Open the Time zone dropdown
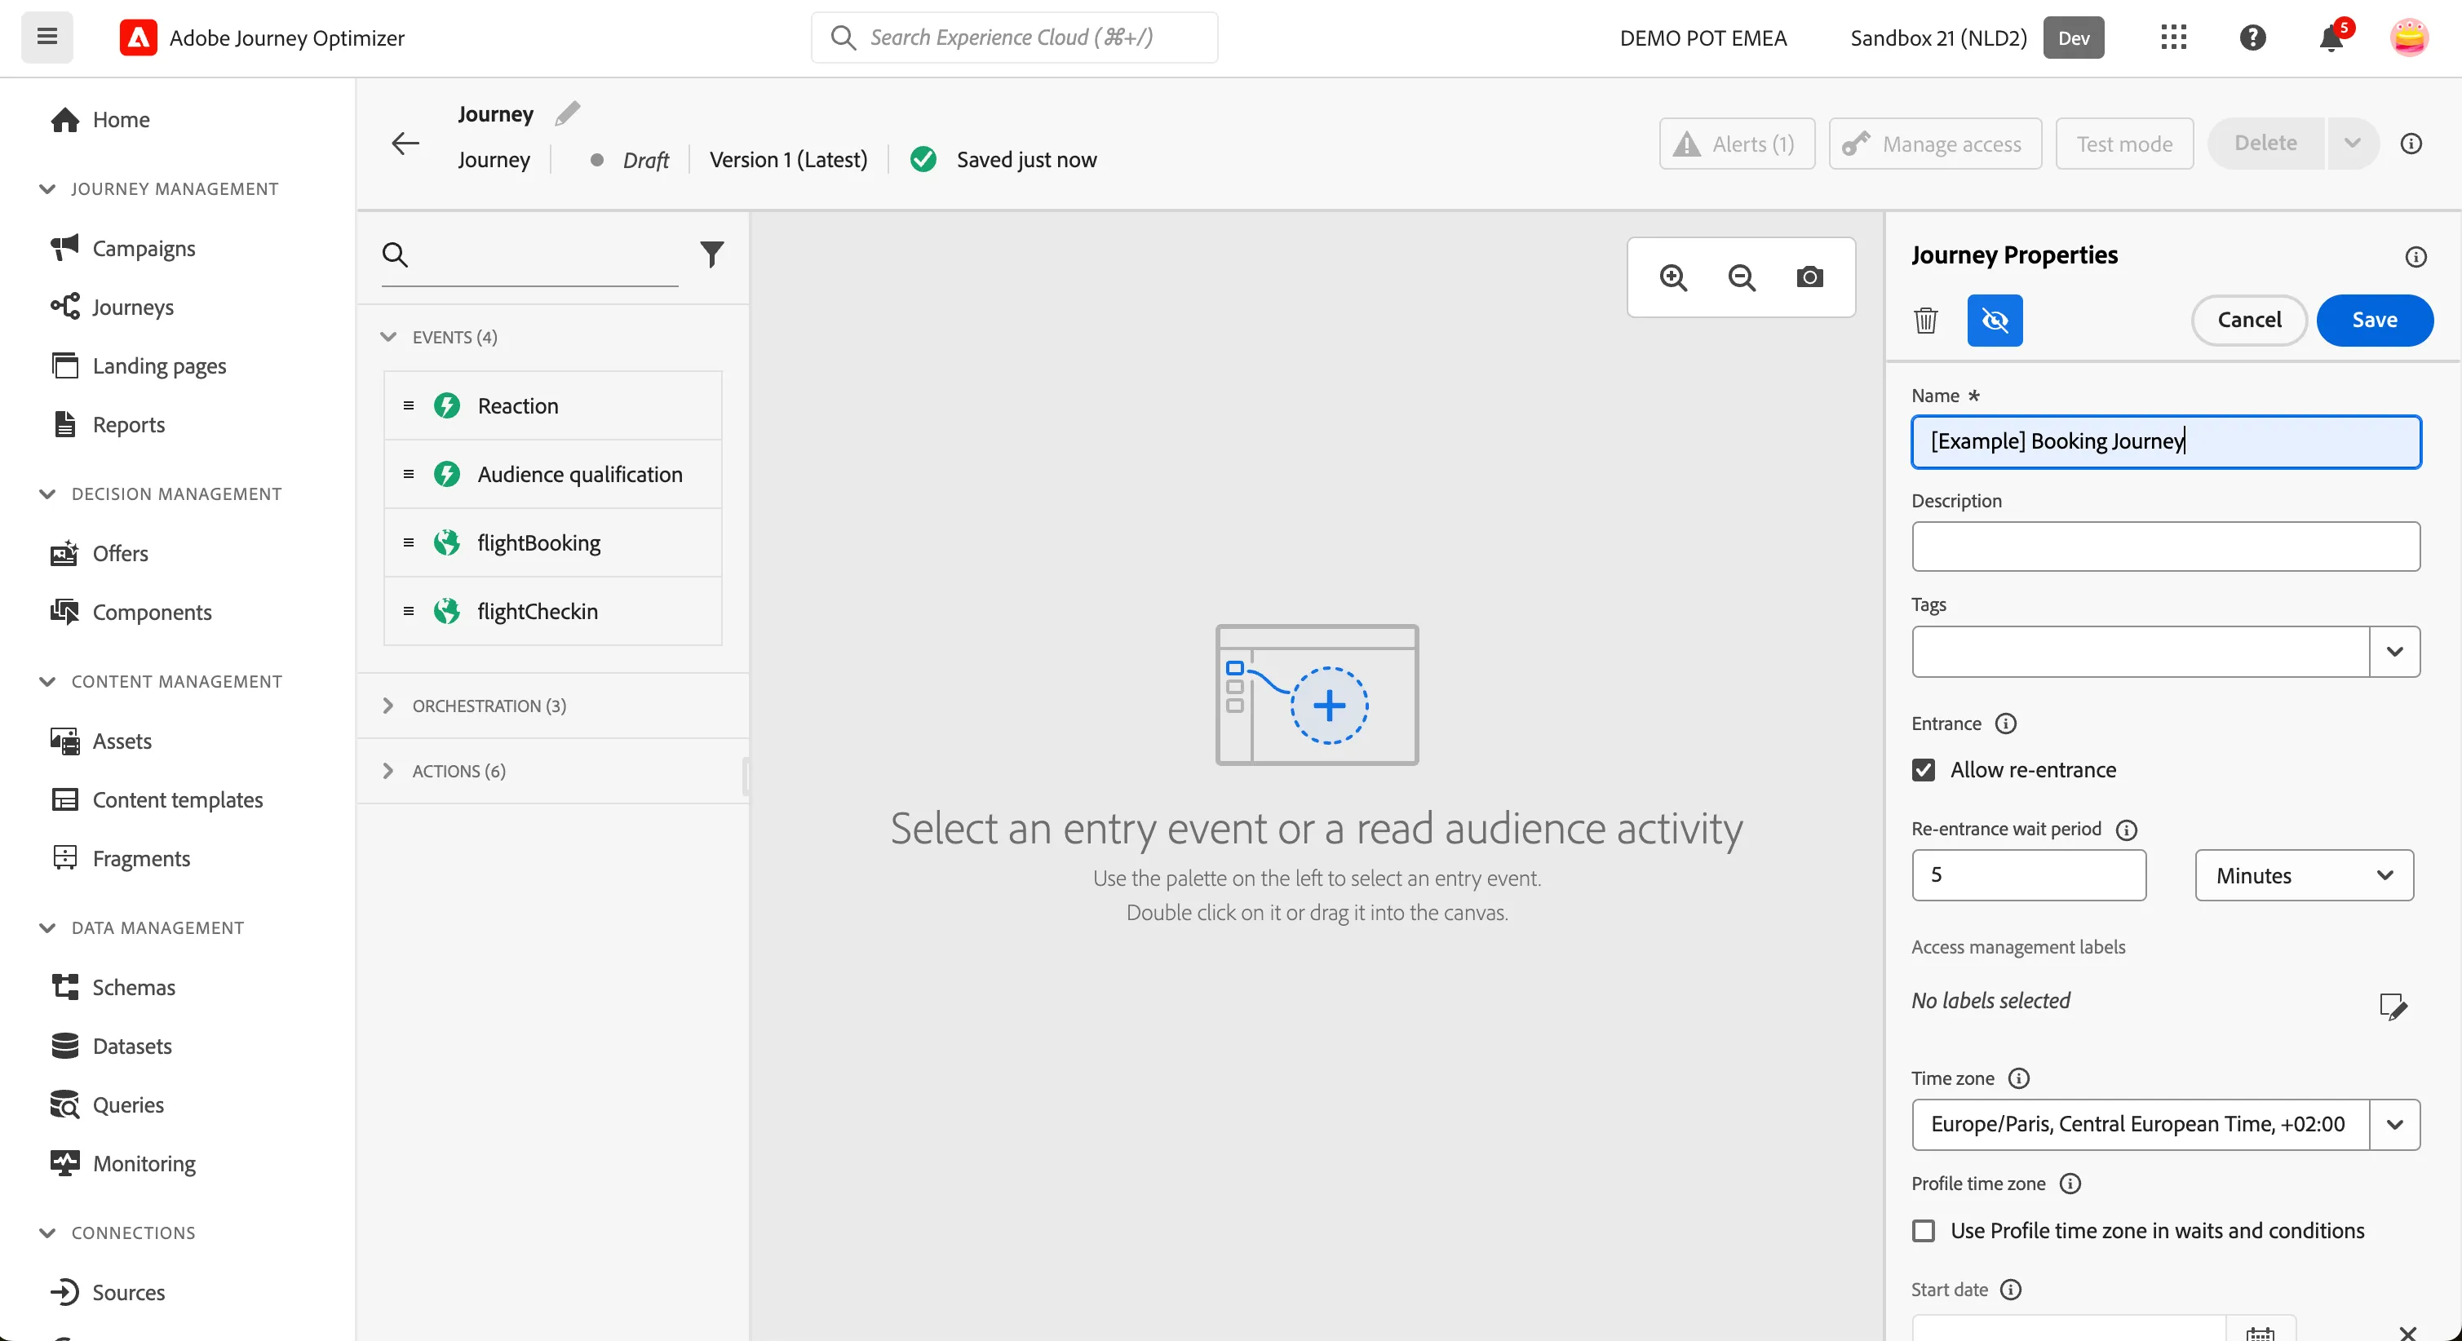 coord(2394,1124)
